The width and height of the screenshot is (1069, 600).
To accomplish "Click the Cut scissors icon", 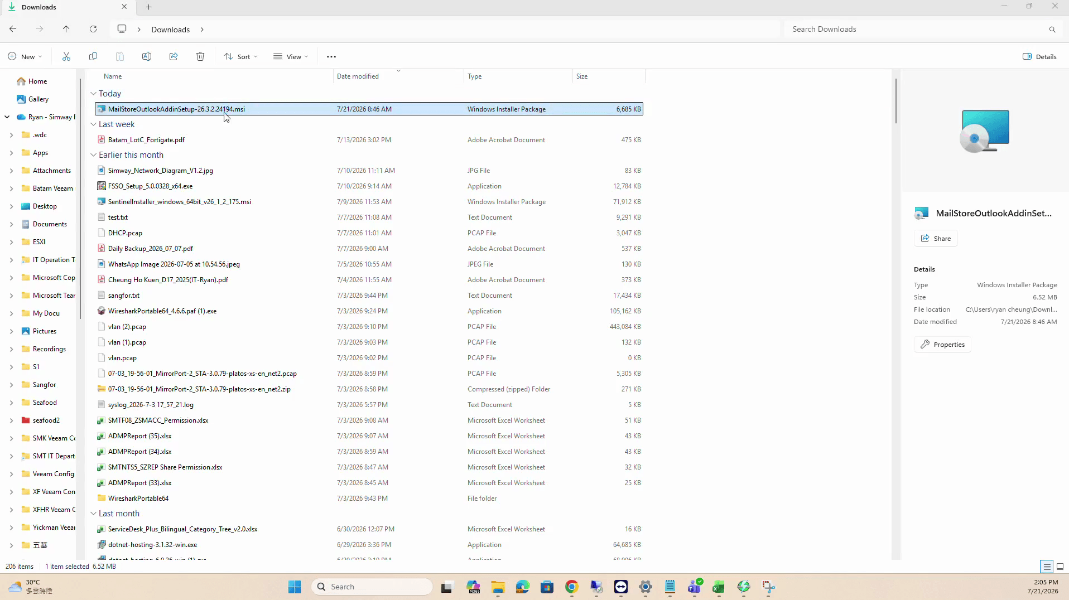I will click(66, 56).
